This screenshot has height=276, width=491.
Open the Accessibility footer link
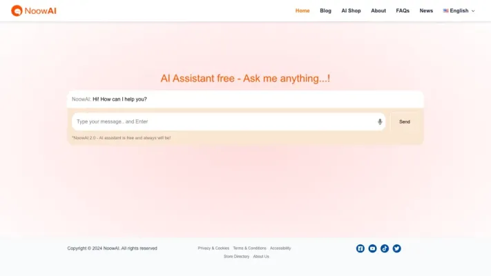point(280,248)
